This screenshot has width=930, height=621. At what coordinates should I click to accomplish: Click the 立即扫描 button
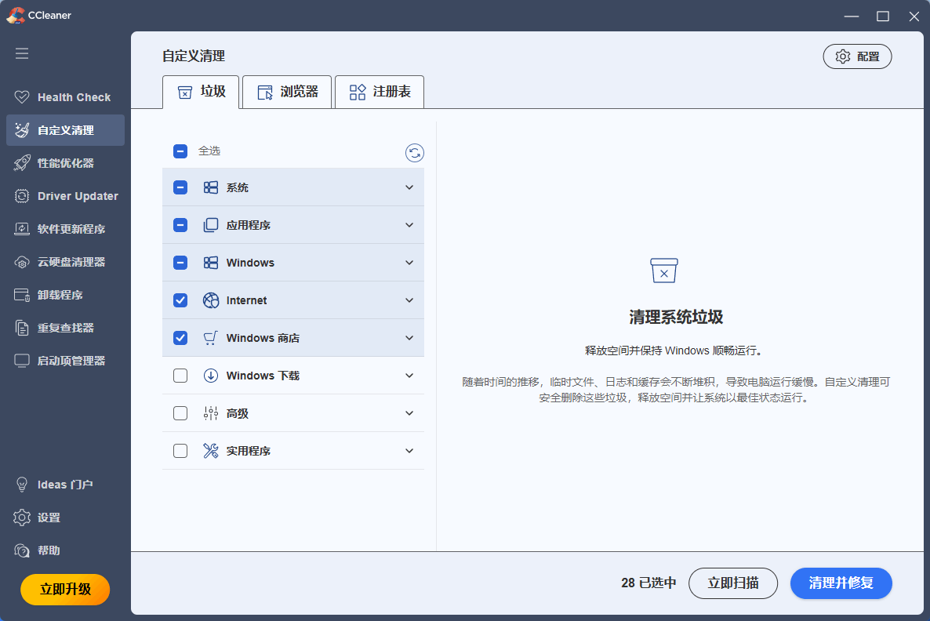pyautogui.click(x=732, y=583)
